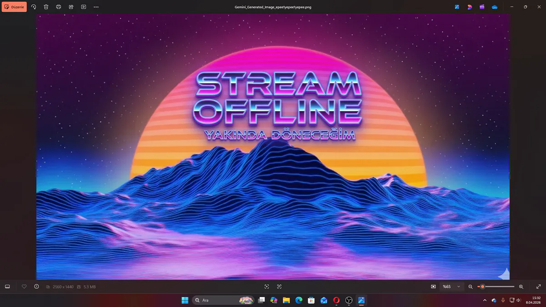Print the image via the printer icon
Screen dimensions: 546x307
[x=59, y=7]
